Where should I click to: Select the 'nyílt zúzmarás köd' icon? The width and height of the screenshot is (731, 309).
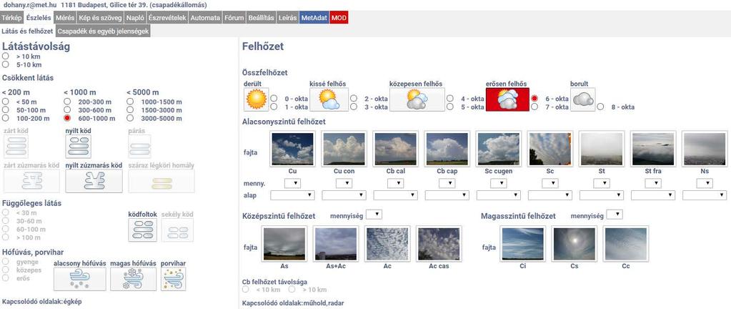click(94, 181)
